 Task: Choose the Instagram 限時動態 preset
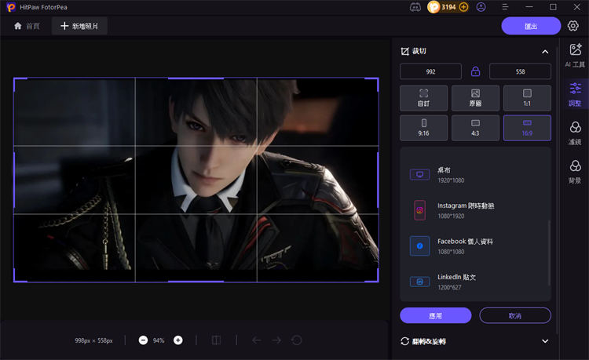pyautogui.click(x=475, y=210)
